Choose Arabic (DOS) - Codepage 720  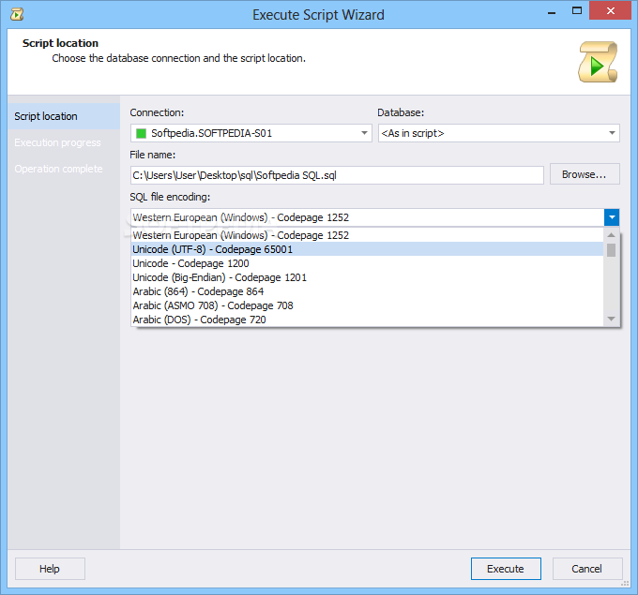tap(368, 320)
